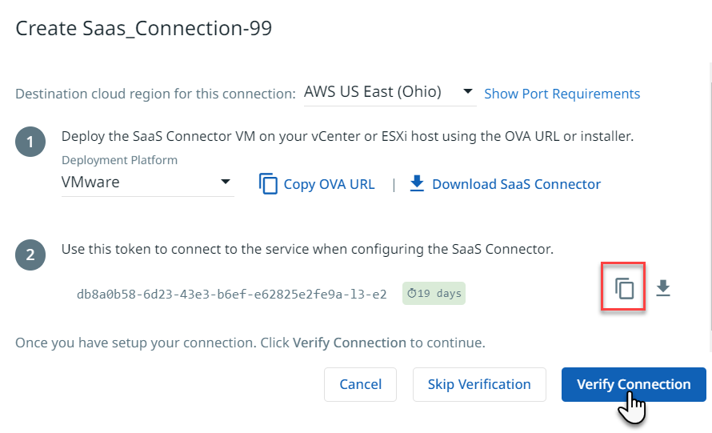Viewport: 712px width, 433px height.
Task: Click Download SaaS Connector link text
Action: 516,184
